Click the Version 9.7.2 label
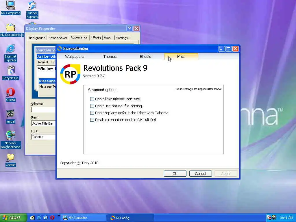This screenshot has height=222, width=296. [x=94, y=76]
